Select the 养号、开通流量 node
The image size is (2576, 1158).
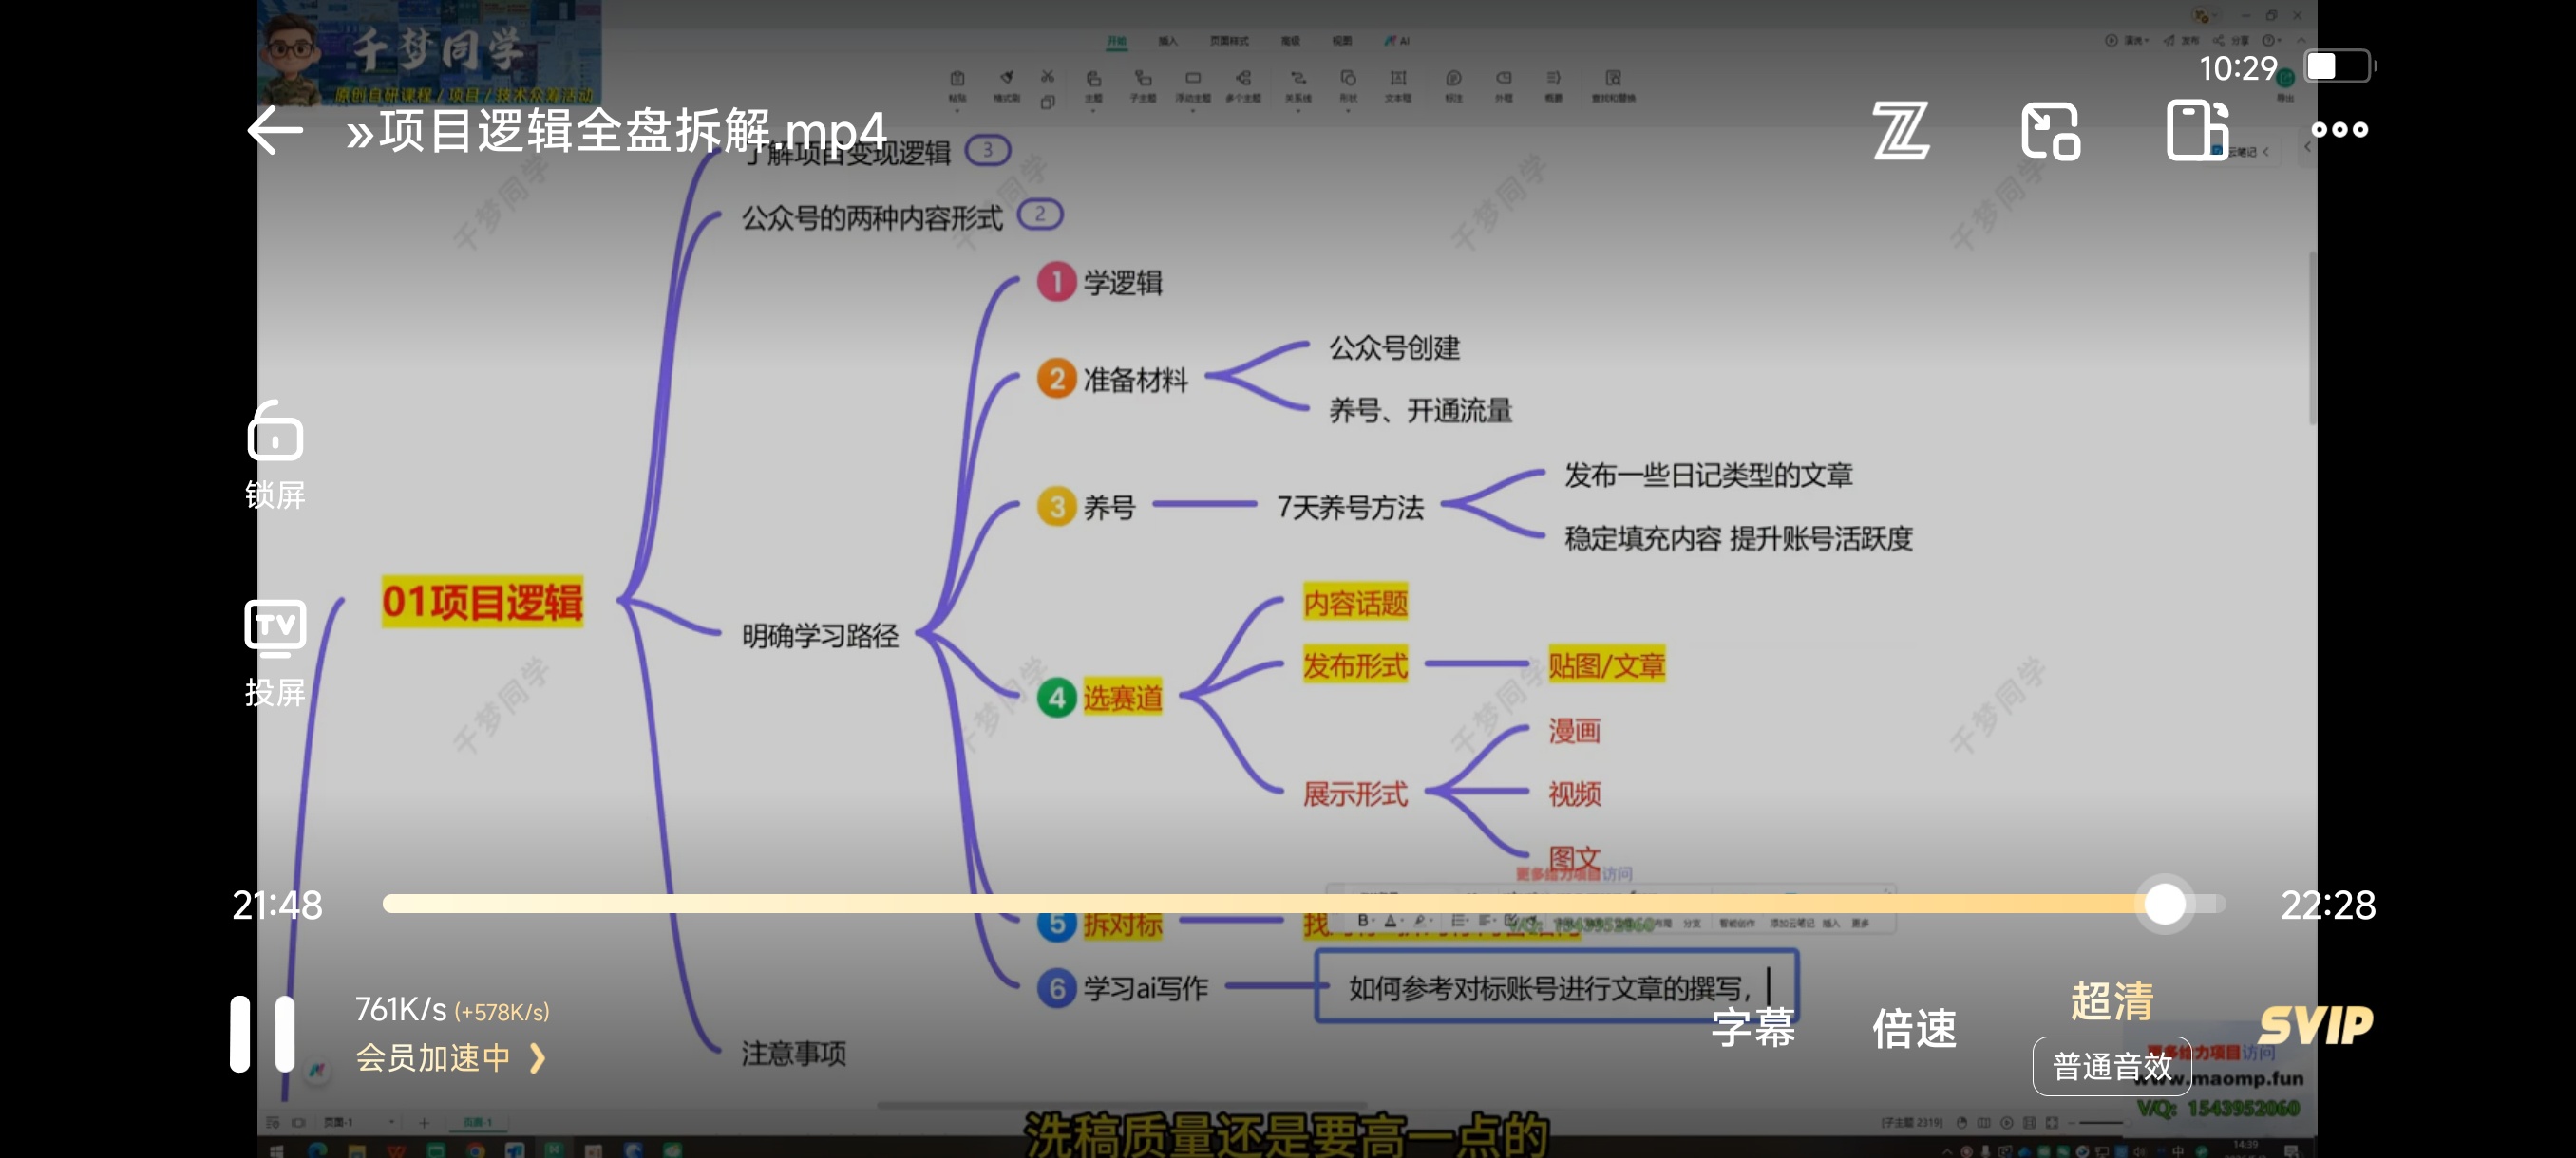[1420, 411]
